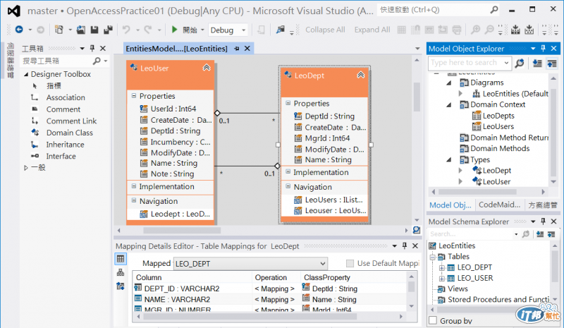
Task: Expand the LEO_USER table node
Action: [x=442, y=279]
